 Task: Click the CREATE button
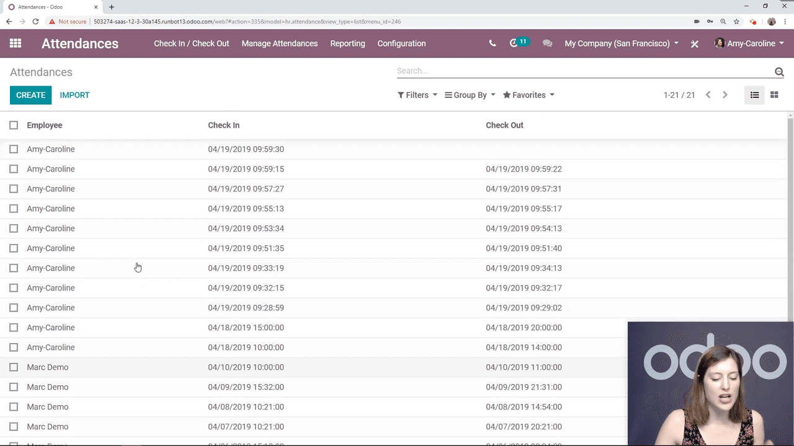tap(30, 95)
